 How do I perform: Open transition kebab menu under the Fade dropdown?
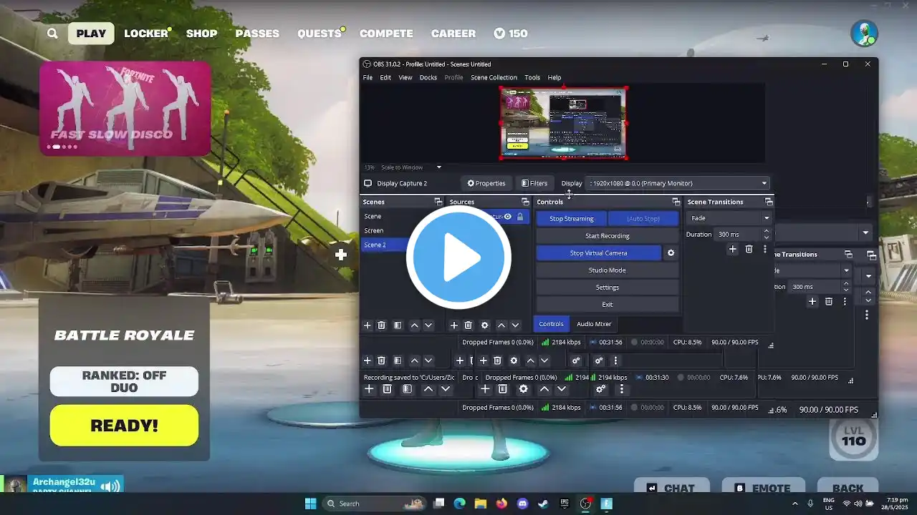coord(764,249)
